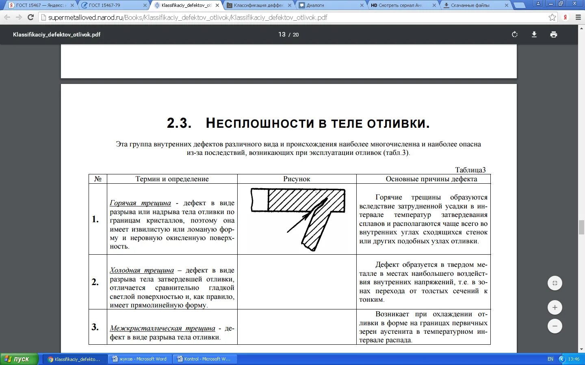Screen dimensions: 585x365
Task: Click the Таблица3 label
Action: coord(470,170)
